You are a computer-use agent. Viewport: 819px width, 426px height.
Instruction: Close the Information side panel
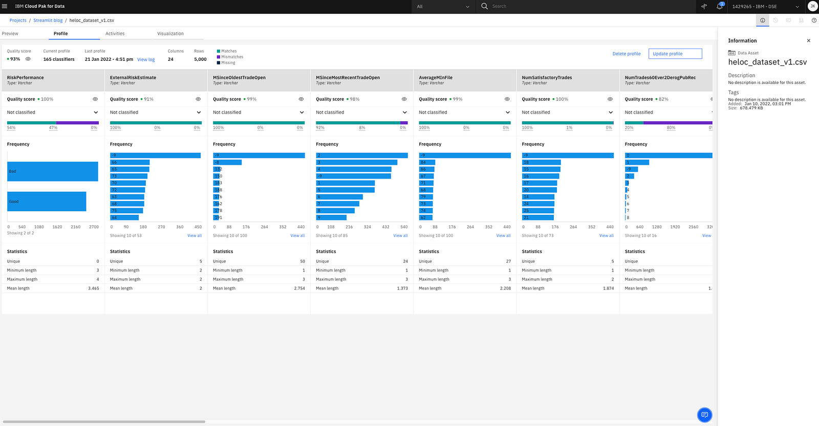click(809, 40)
